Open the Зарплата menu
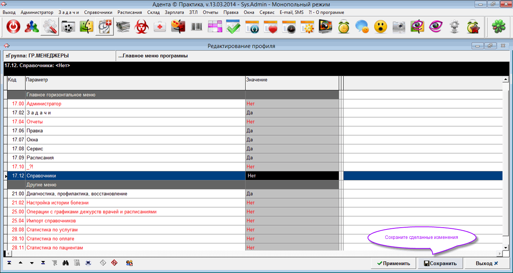Viewport: 513px width, 273px height. pos(174,12)
